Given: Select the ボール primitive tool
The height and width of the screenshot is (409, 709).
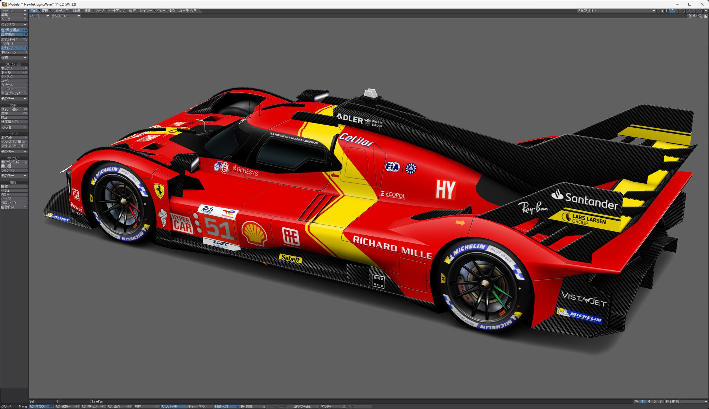Looking at the screenshot, I should click(14, 72).
